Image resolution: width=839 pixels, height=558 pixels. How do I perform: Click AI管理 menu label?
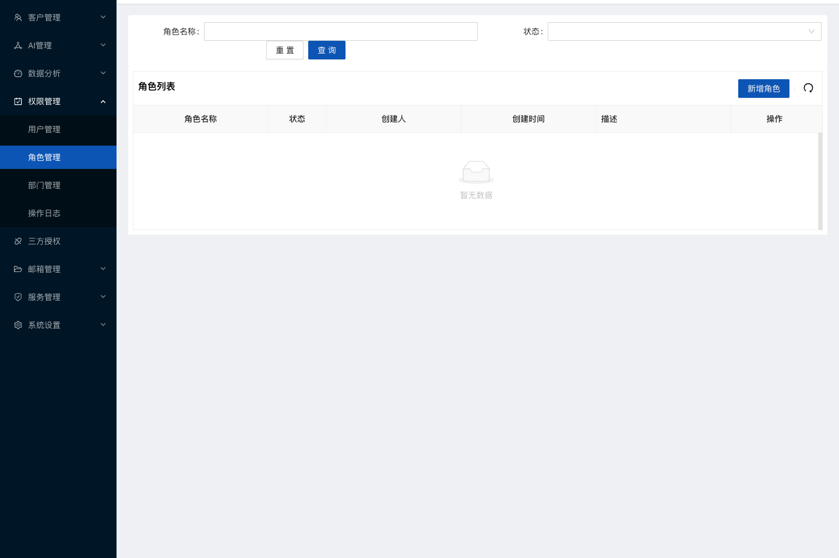coord(40,45)
